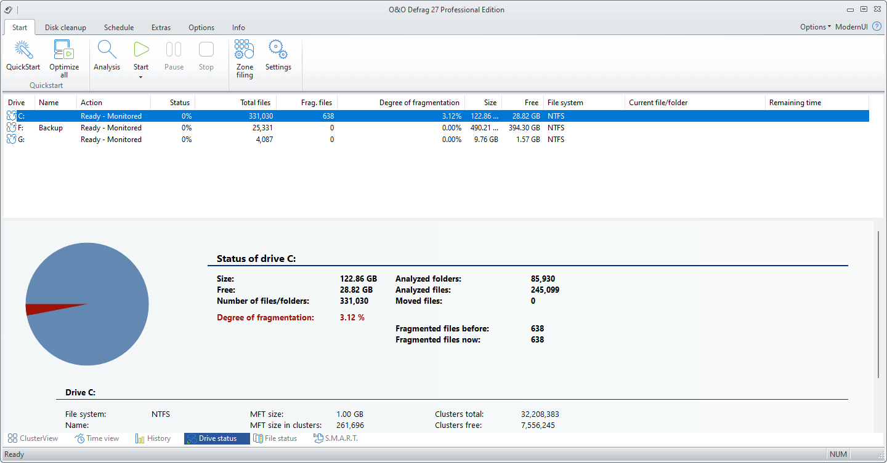The width and height of the screenshot is (887, 463).
Task: Switch to ClusterView tab
Action: (x=33, y=438)
